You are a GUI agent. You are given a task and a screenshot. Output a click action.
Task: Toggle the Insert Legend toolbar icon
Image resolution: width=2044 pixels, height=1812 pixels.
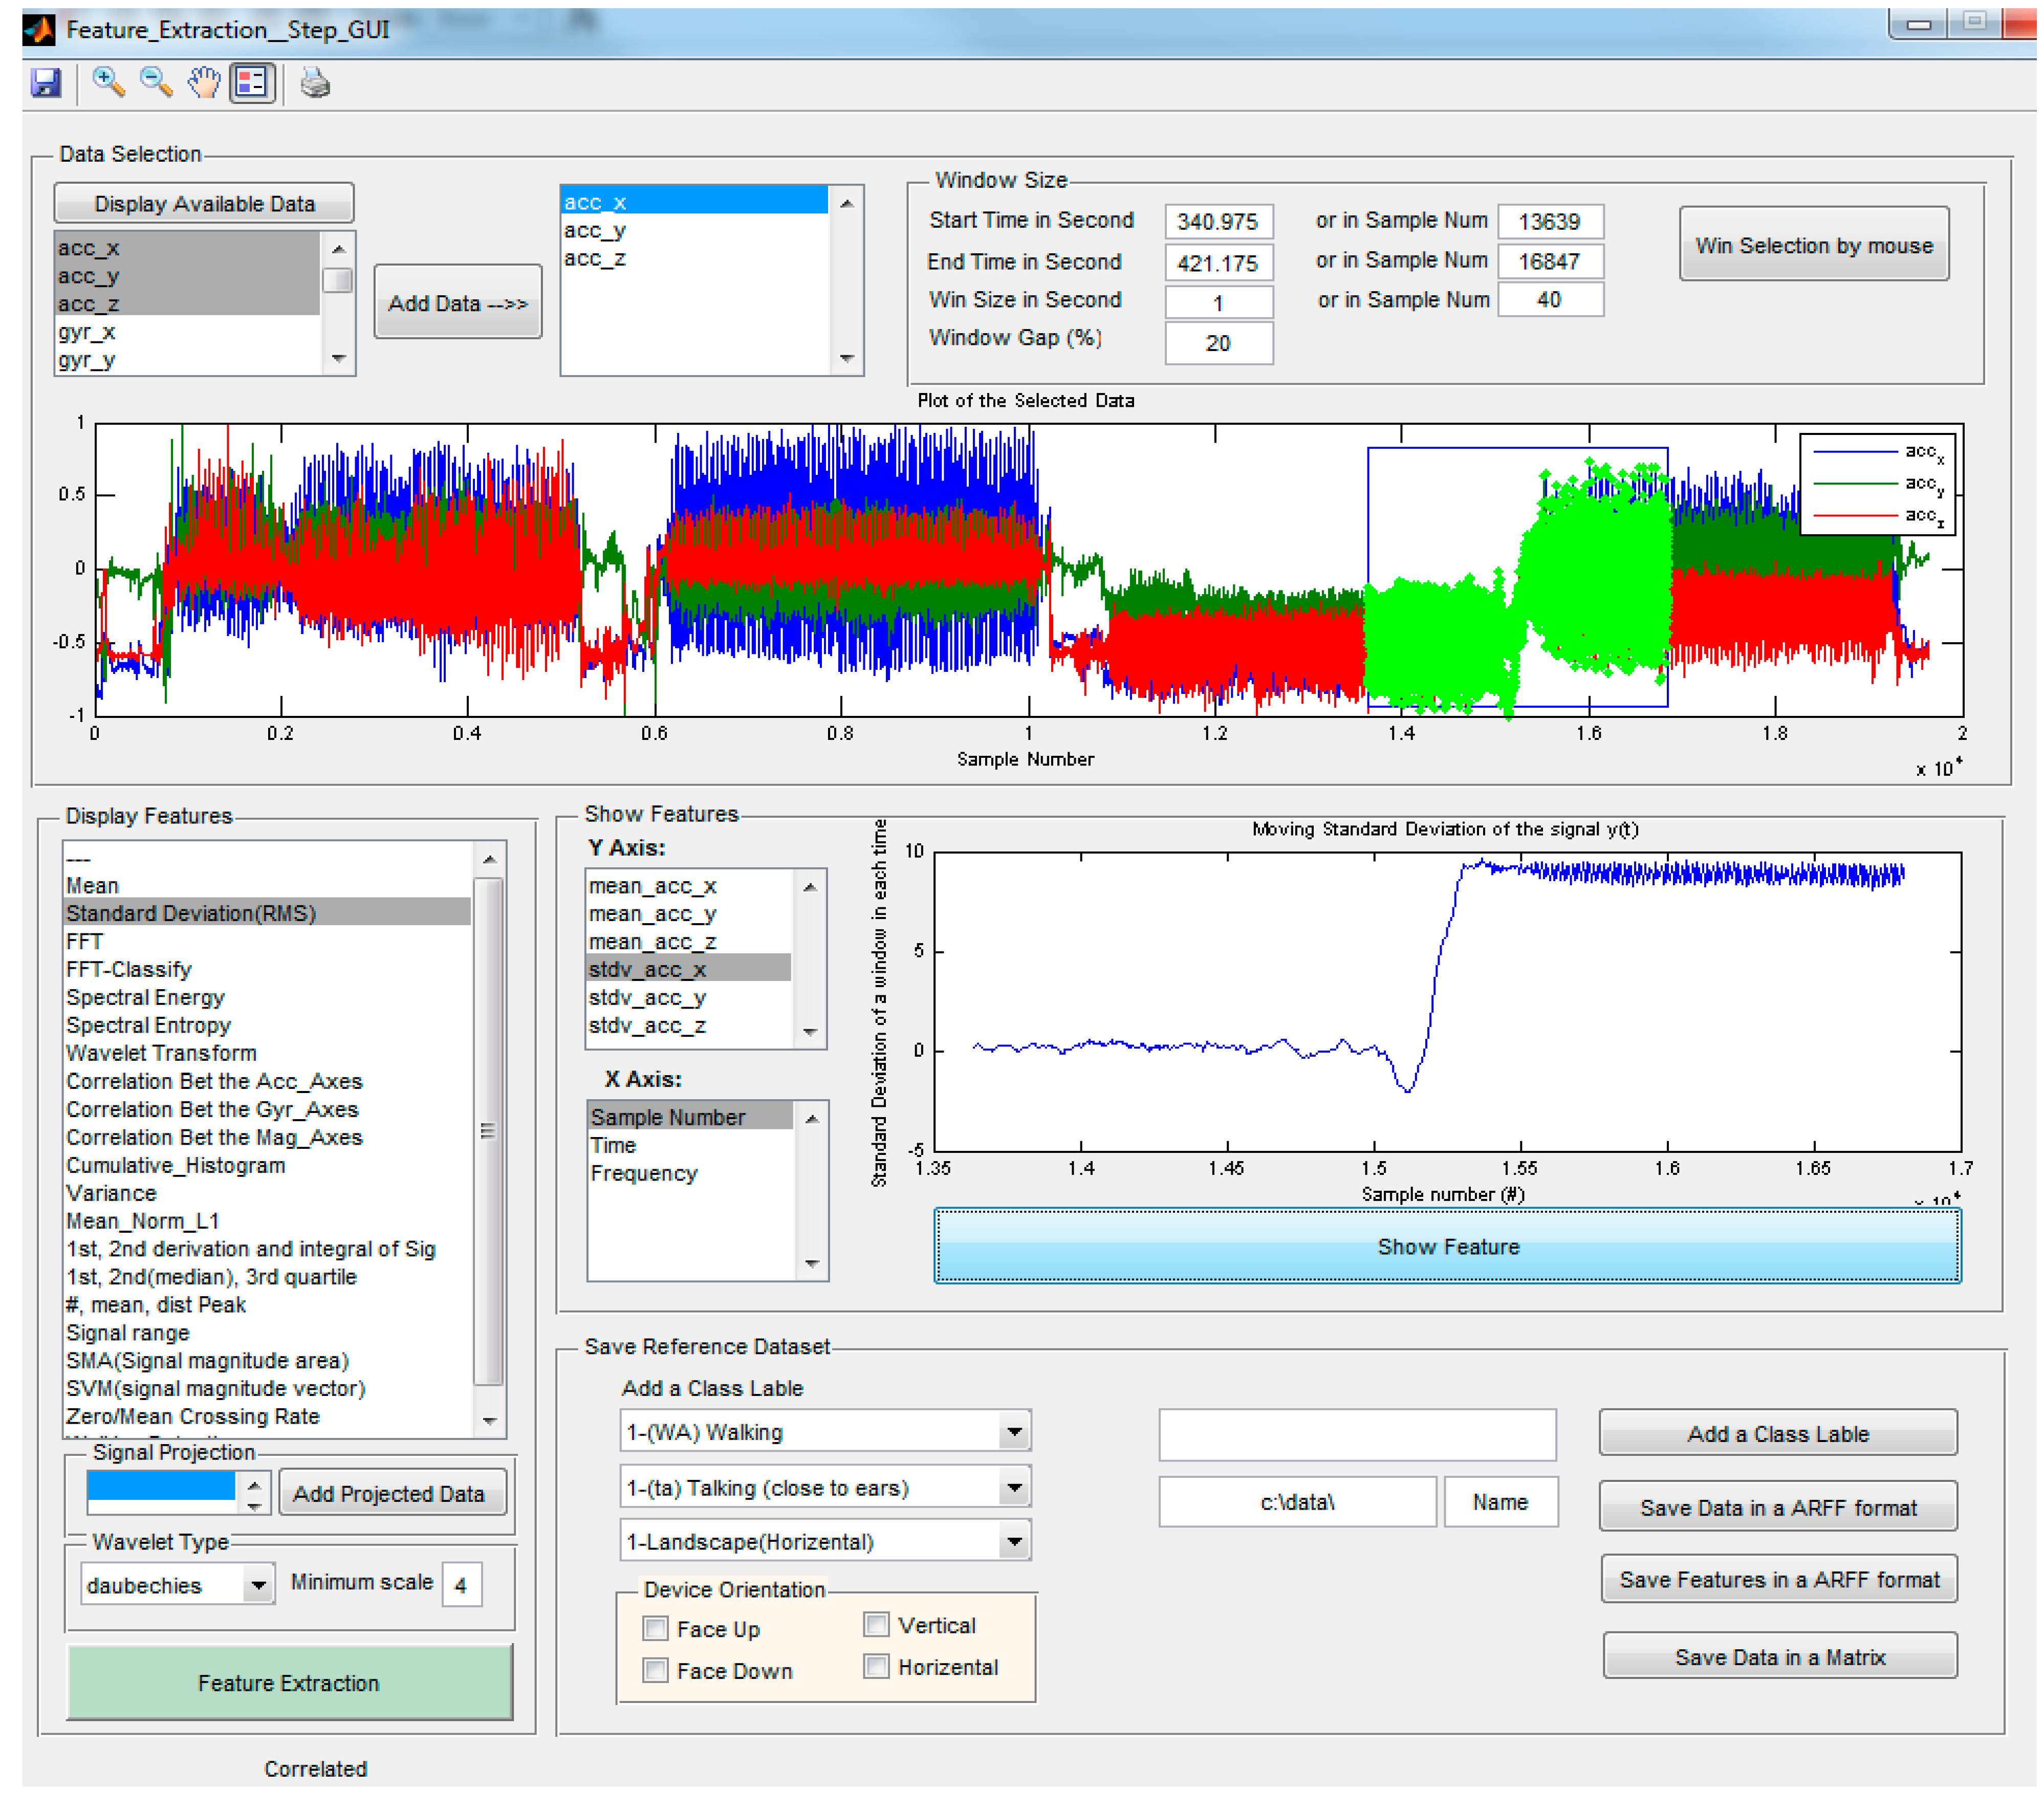[252, 83]
